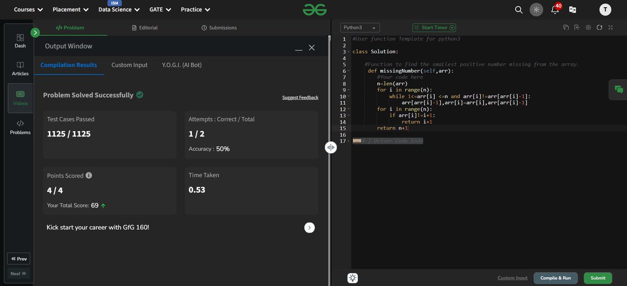
Task: Fold the if block at line 13
Action: tap(348, 116)
